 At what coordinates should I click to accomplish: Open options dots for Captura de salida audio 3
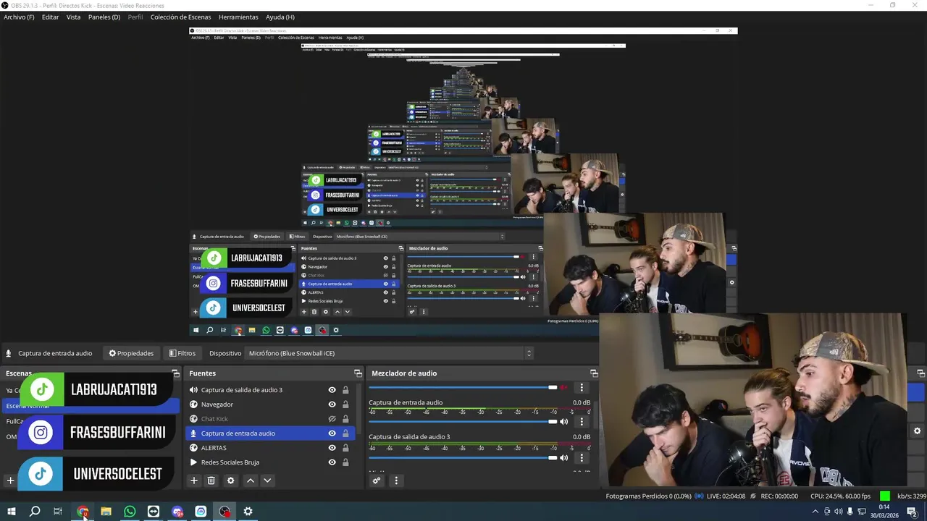[581, 457]
